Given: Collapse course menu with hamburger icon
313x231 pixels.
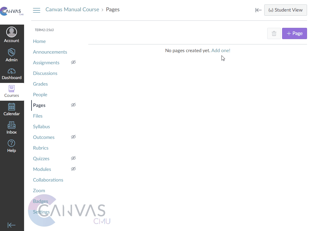Looking at the screenshot, I should click(x=37, y=10).
